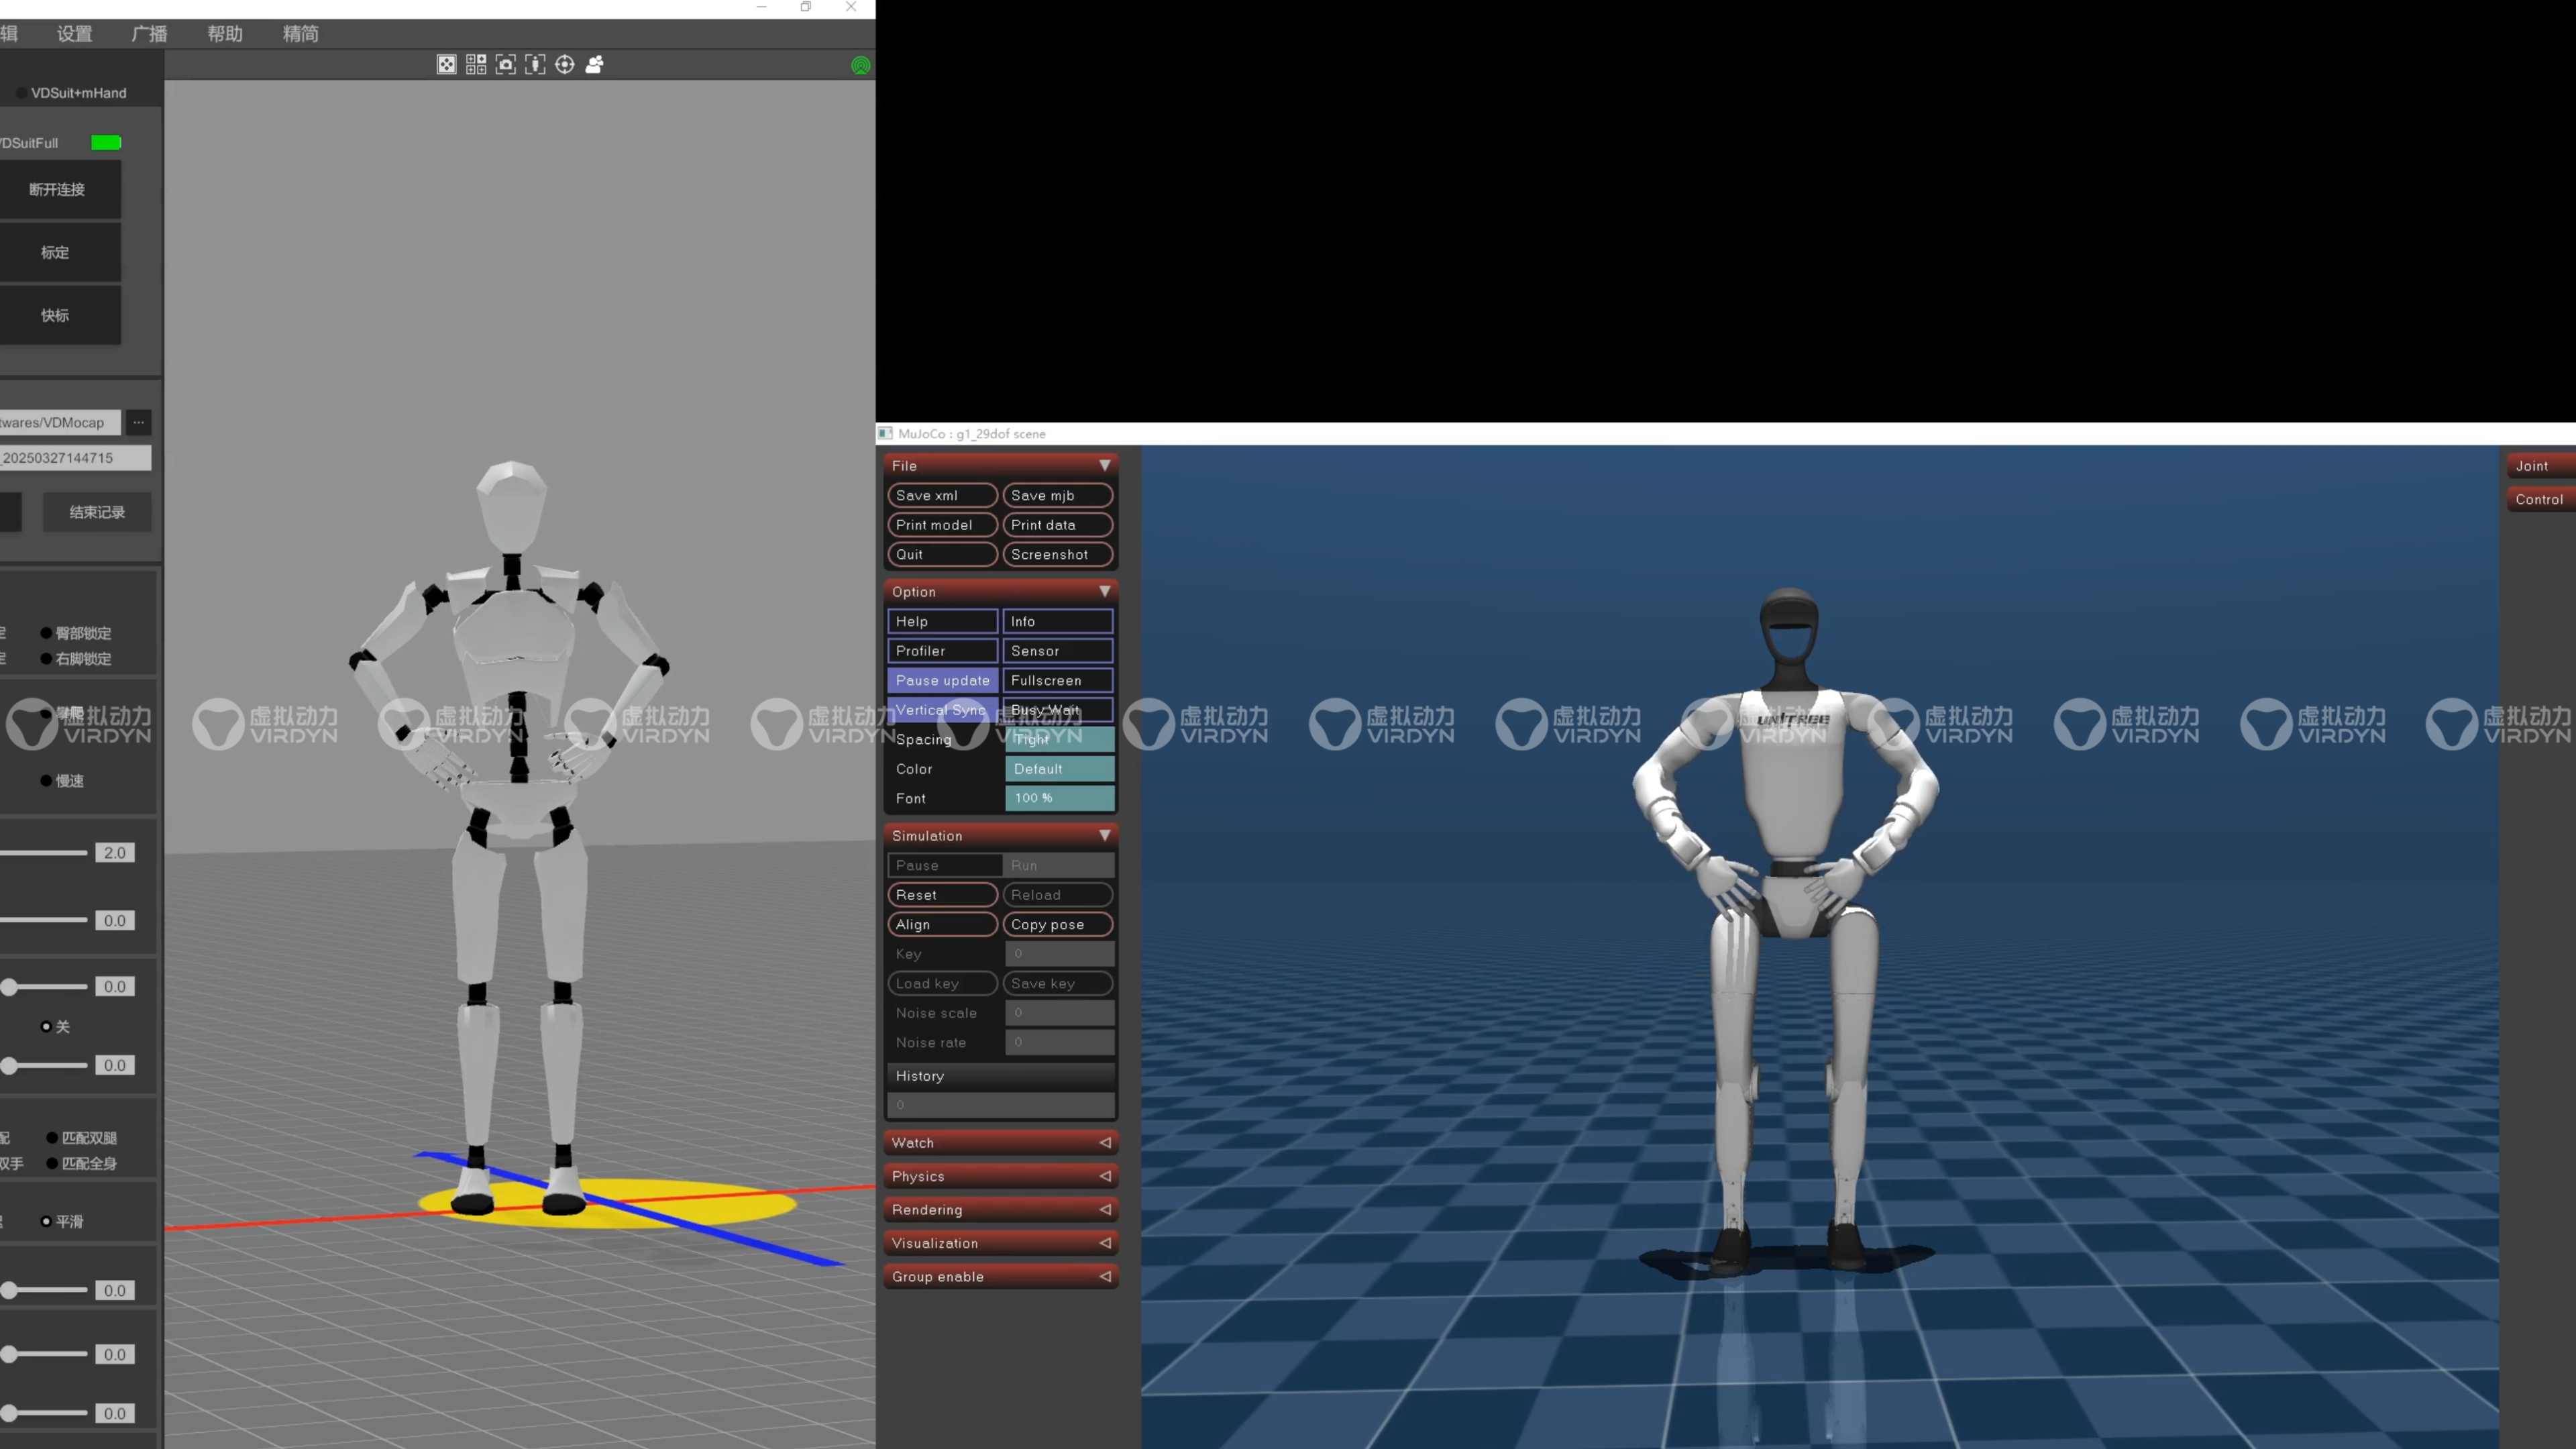Click the crosshair target icon
Screen dimensions: 2576x1449
565,65
